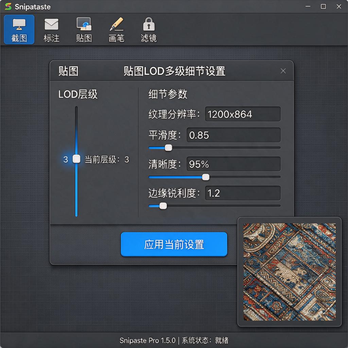Click the 贴图 label in the dialog header
Image resolution: width=348 pixels, height=348 pixels.
68,71
